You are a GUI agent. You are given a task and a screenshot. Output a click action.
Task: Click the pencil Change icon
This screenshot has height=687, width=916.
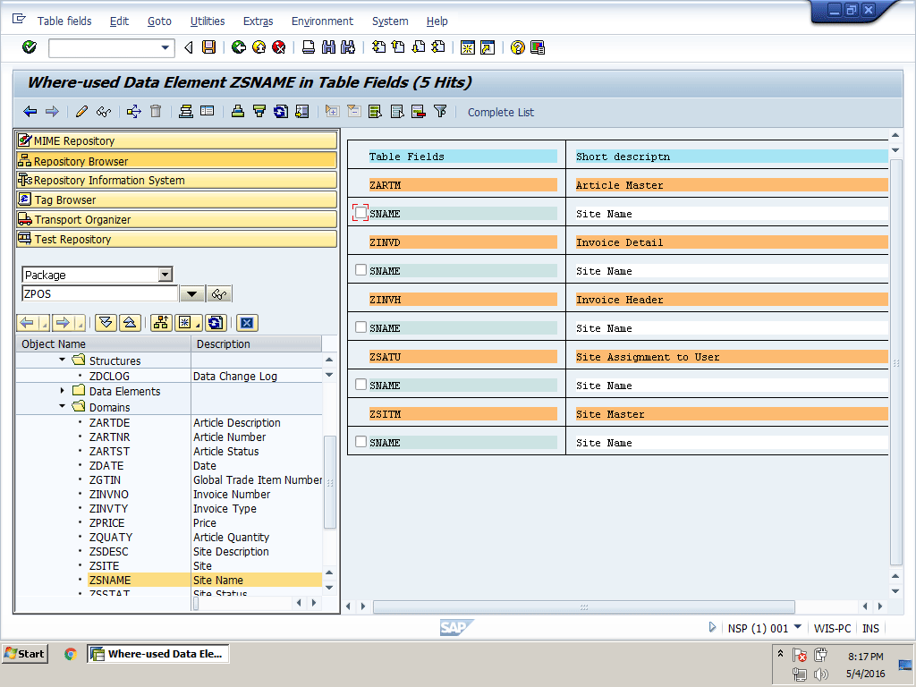coord(81,112)
